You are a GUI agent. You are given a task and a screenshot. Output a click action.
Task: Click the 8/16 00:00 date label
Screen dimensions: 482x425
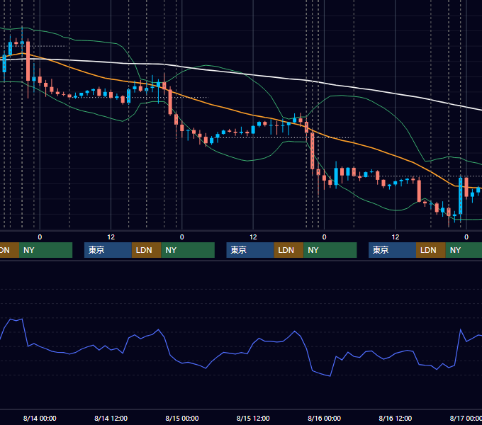(324, 418)
